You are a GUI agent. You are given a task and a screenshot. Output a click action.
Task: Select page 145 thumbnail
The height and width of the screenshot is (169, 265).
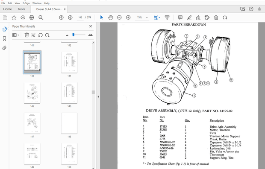pos(32,93)
